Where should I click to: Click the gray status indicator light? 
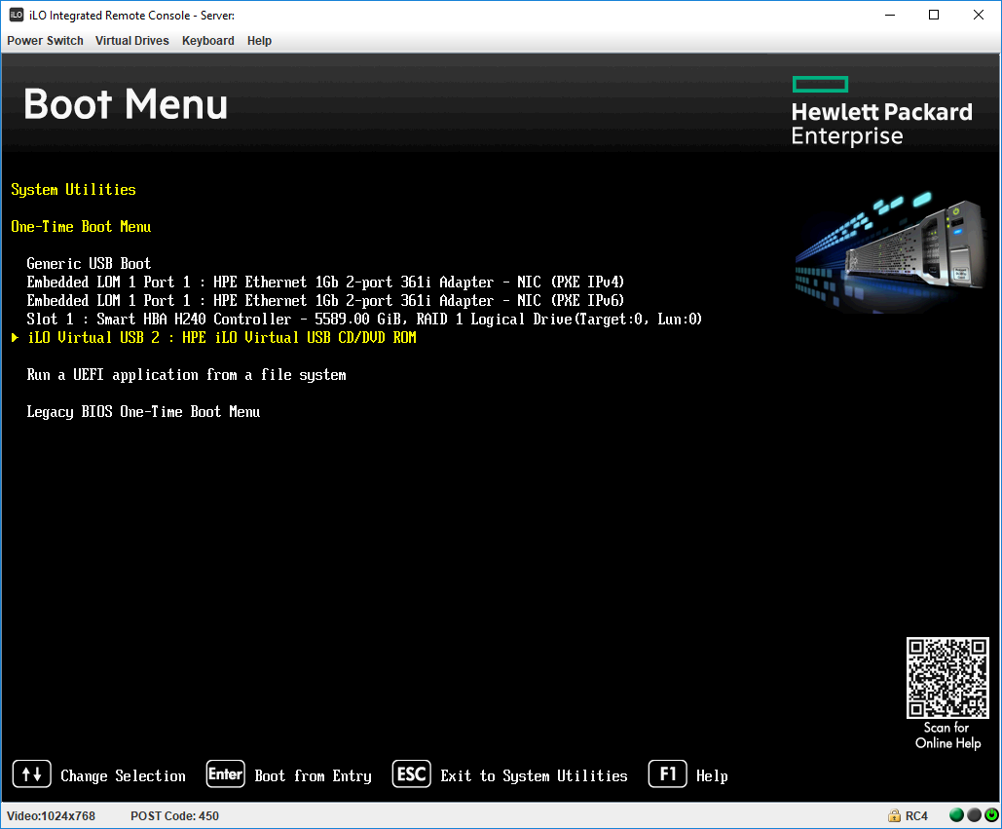tap(974, 815)
